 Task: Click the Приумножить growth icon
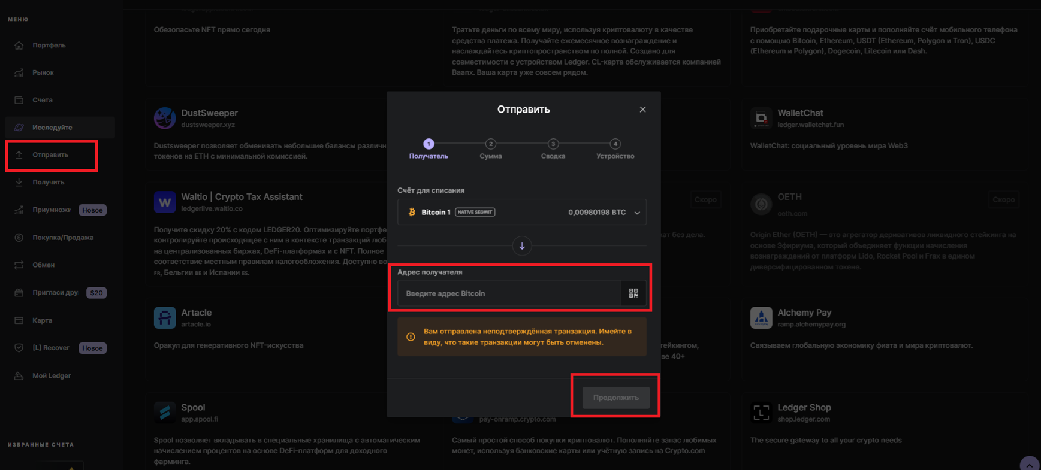pyautogui.click(x=19, y=210)
